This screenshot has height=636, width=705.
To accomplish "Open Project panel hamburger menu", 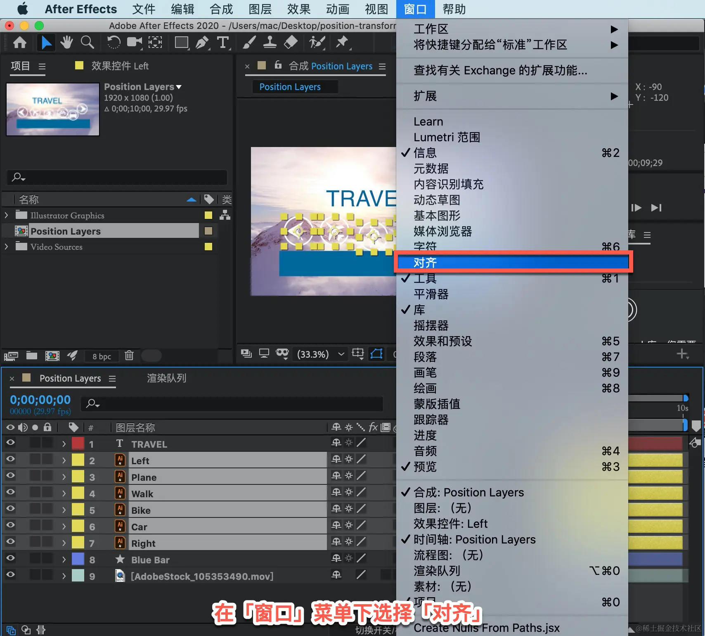I will [x=42, y=66].
